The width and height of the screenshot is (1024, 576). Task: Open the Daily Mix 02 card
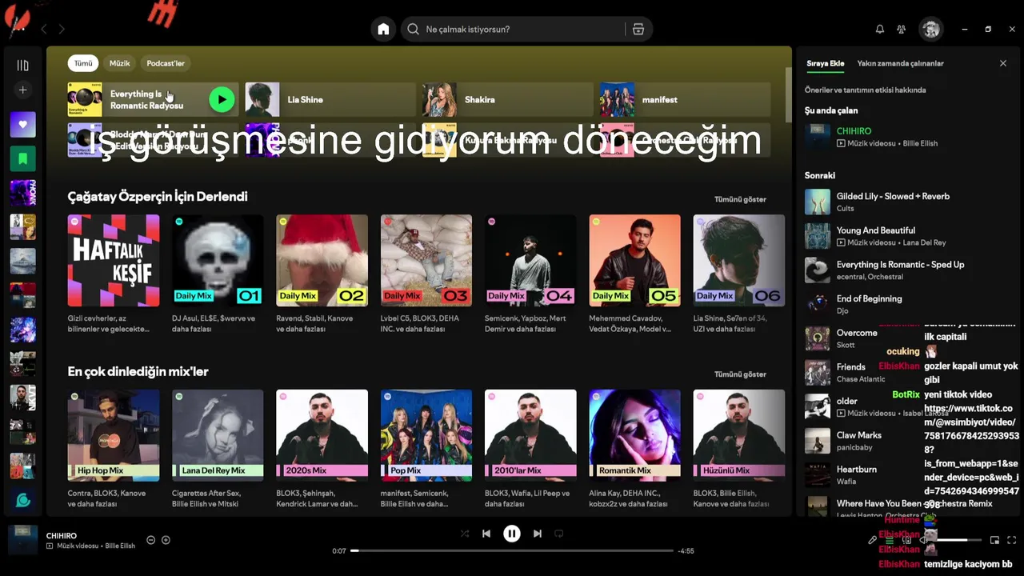coord(322,274)
